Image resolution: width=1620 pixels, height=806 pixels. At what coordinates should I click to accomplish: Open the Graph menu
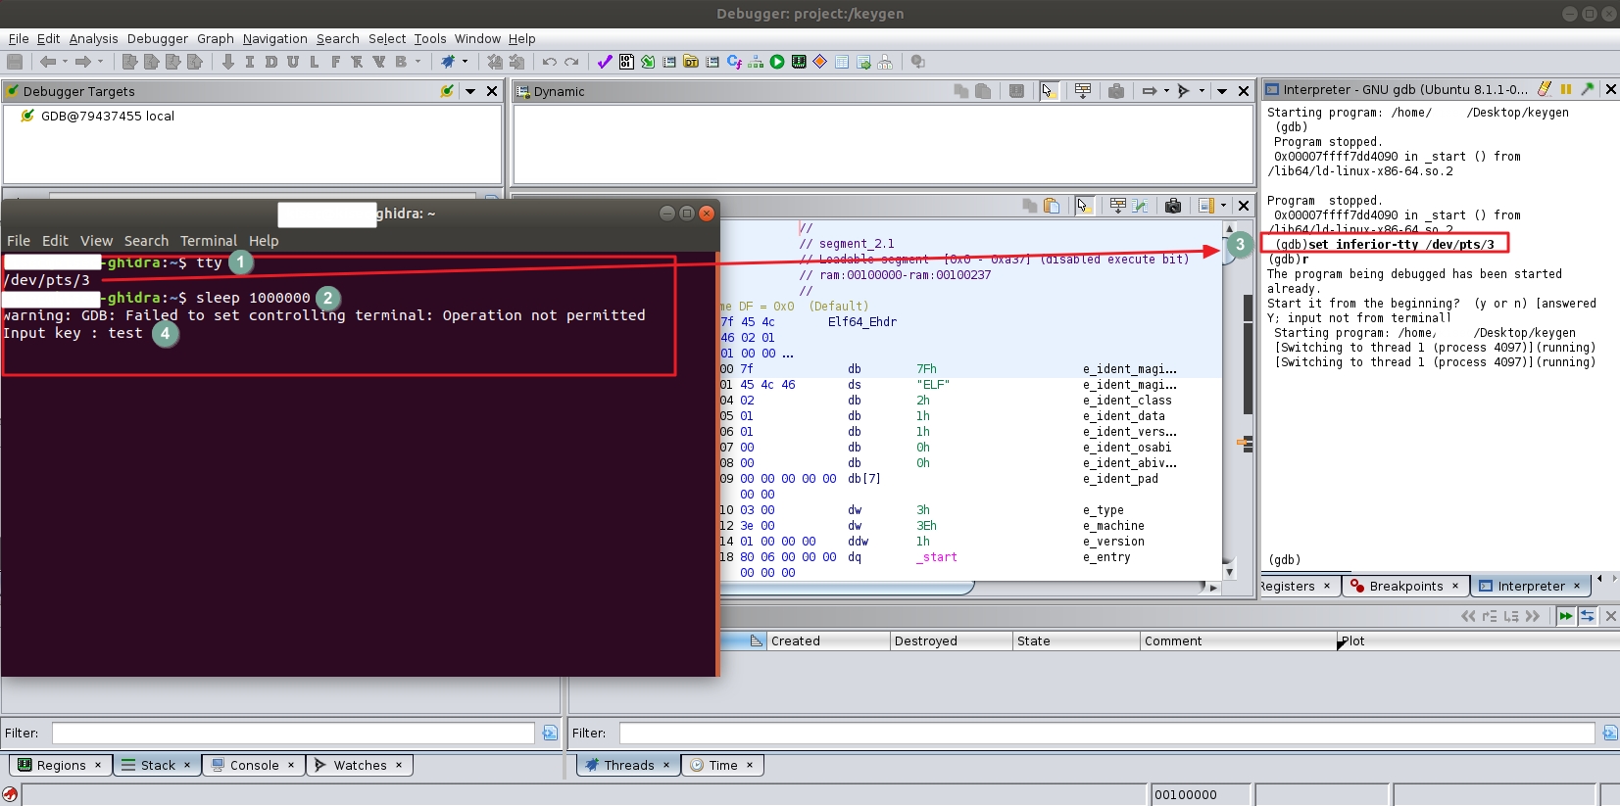coord(216,39)
